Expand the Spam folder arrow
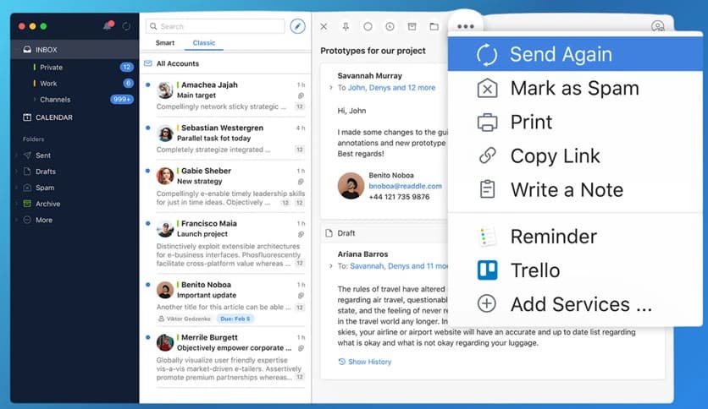 point(17,188)
